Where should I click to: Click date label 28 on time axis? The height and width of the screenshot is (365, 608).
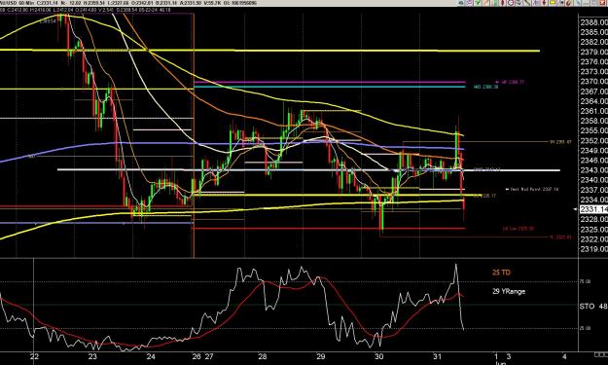tap(263, 357)
